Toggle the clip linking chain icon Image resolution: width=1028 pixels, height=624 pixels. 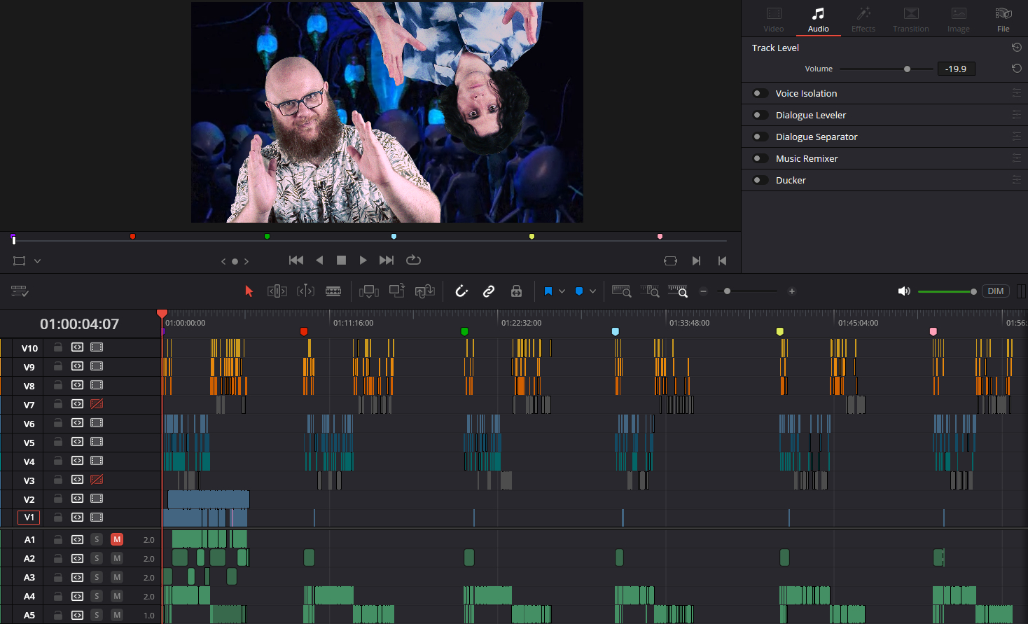point(489,291)
